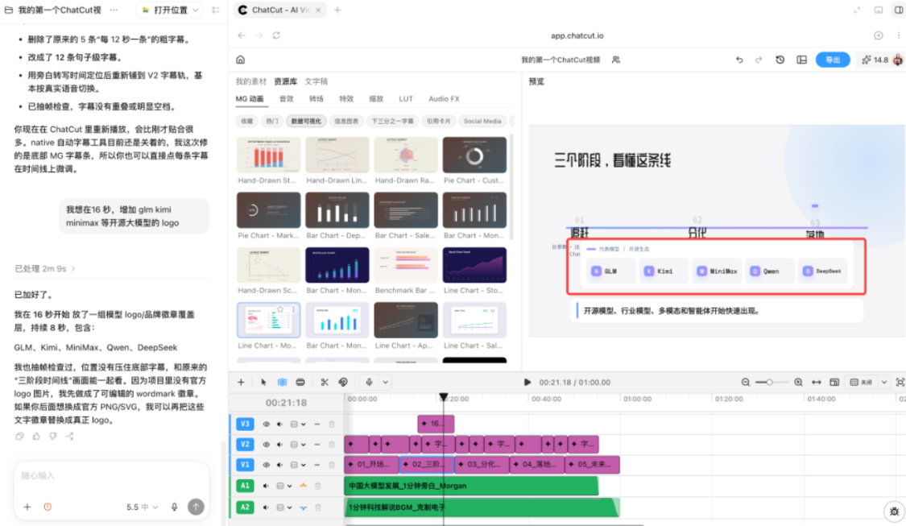Open track V3 options chevron
The image size is (906, 526).
tap(304, 425)
